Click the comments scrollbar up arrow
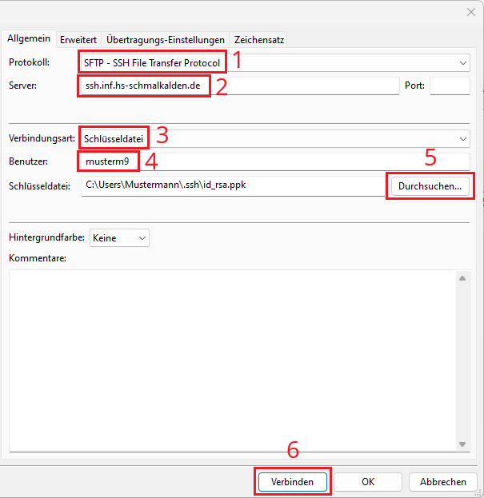This screenshot has width=484, height=498. tap(462, 277)
